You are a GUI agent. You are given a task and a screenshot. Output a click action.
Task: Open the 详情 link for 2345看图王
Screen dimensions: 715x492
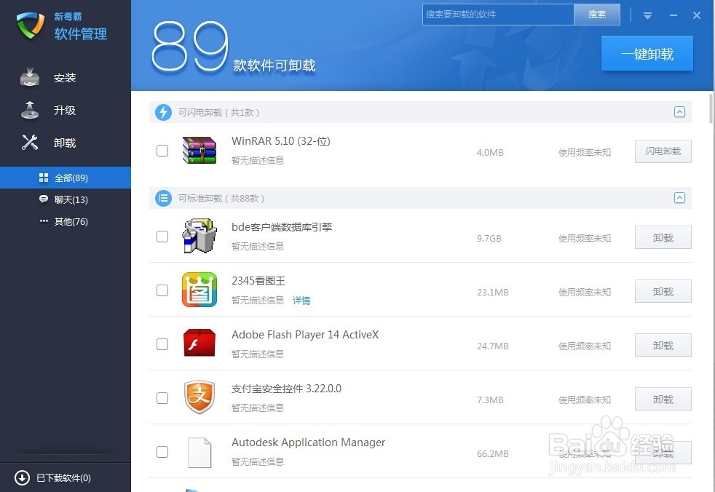301,301
